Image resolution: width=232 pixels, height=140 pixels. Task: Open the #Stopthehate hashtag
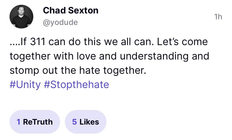(x=76, y=85)
